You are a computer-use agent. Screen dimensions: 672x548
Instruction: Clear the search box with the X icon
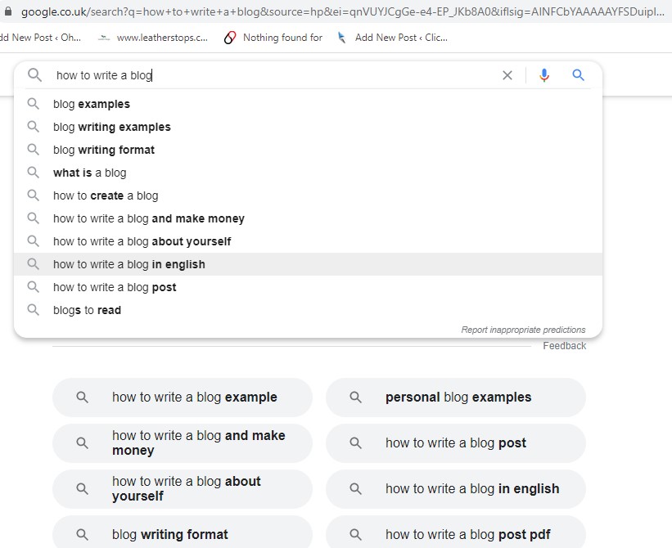coord(507,75)
